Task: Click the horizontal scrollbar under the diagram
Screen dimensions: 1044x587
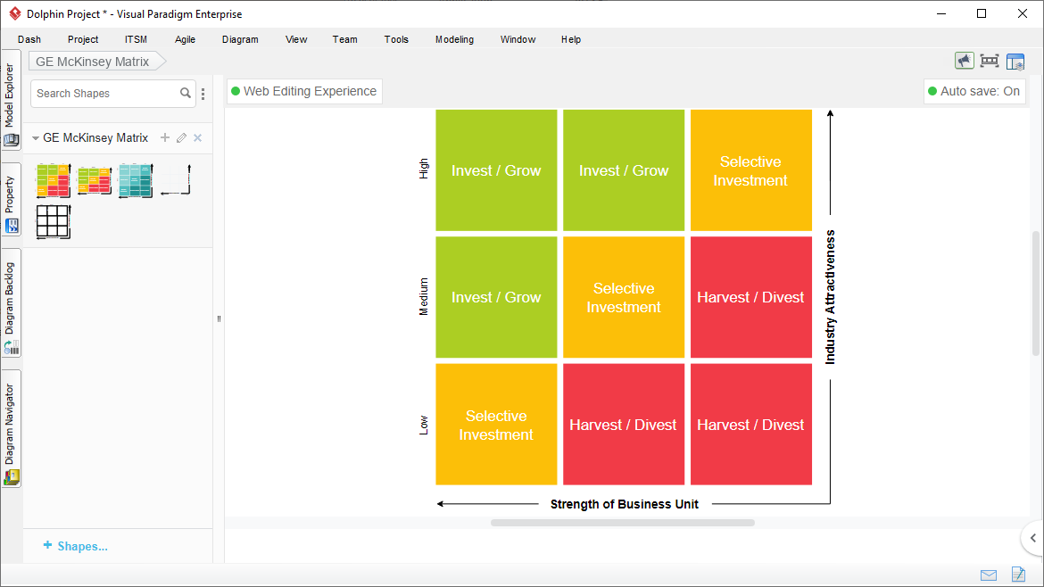Action: tap(623, 523)
